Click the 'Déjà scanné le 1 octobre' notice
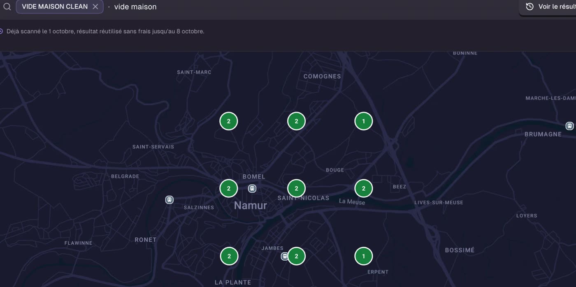 pyautogui.click(x=105, y=31)
